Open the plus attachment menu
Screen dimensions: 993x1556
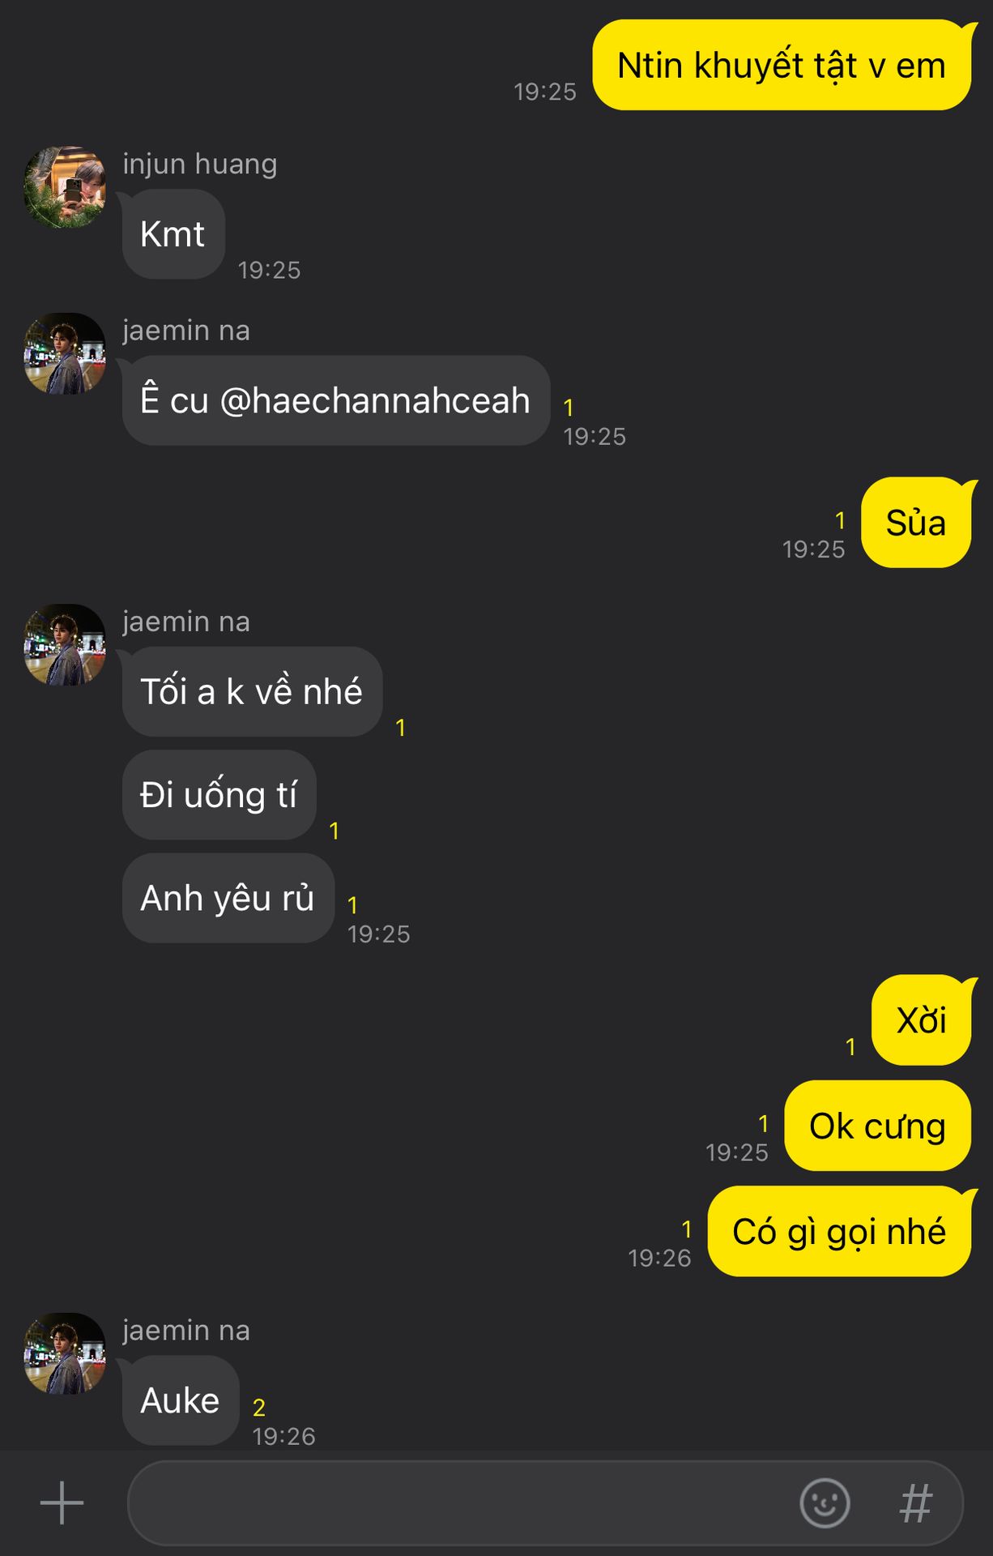[62, 1503]
